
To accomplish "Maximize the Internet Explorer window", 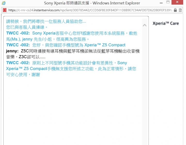I will [x=168, y=2].
